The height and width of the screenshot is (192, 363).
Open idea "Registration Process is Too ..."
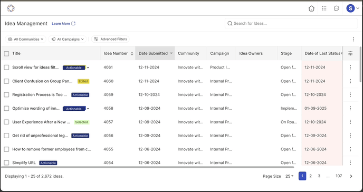(40, 94)
